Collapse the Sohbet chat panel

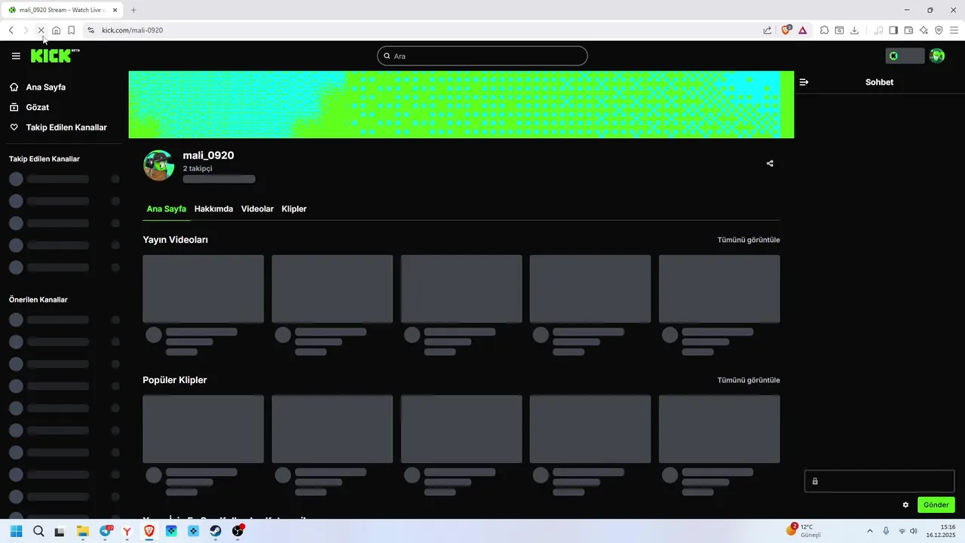[x=804, y=82]
